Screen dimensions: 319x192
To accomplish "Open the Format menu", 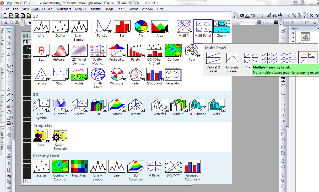I will tap(133, 9).
